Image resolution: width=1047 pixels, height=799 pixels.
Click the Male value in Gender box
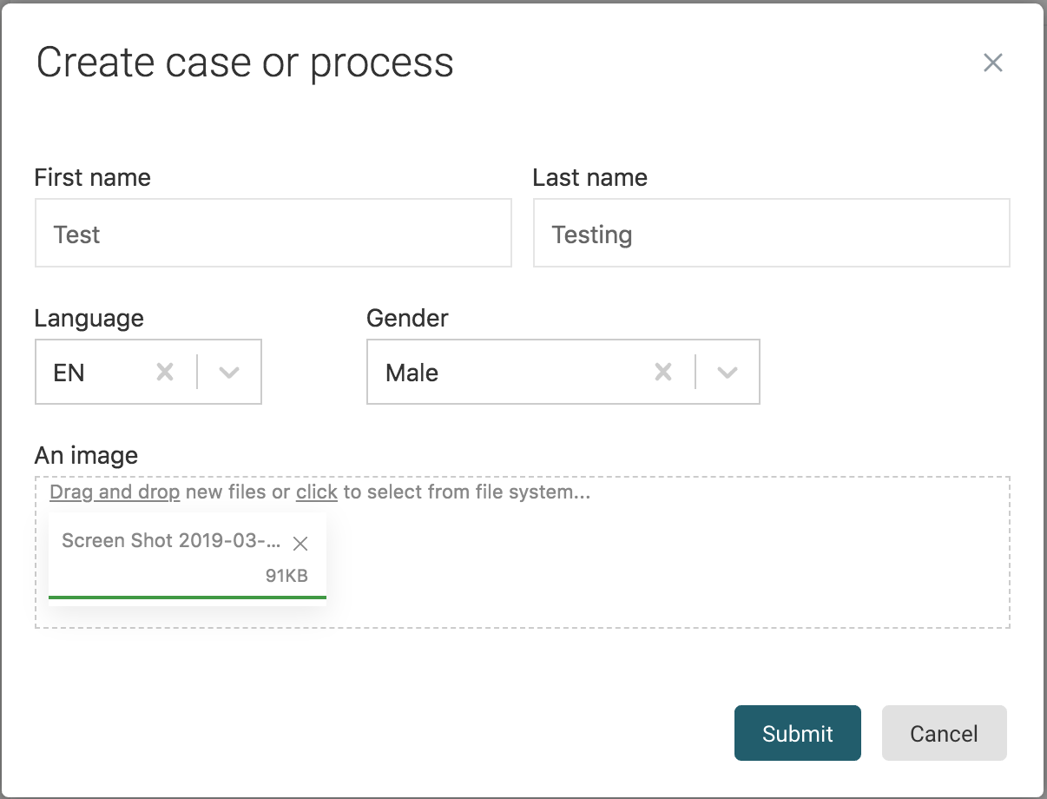(x=412, y=373)
